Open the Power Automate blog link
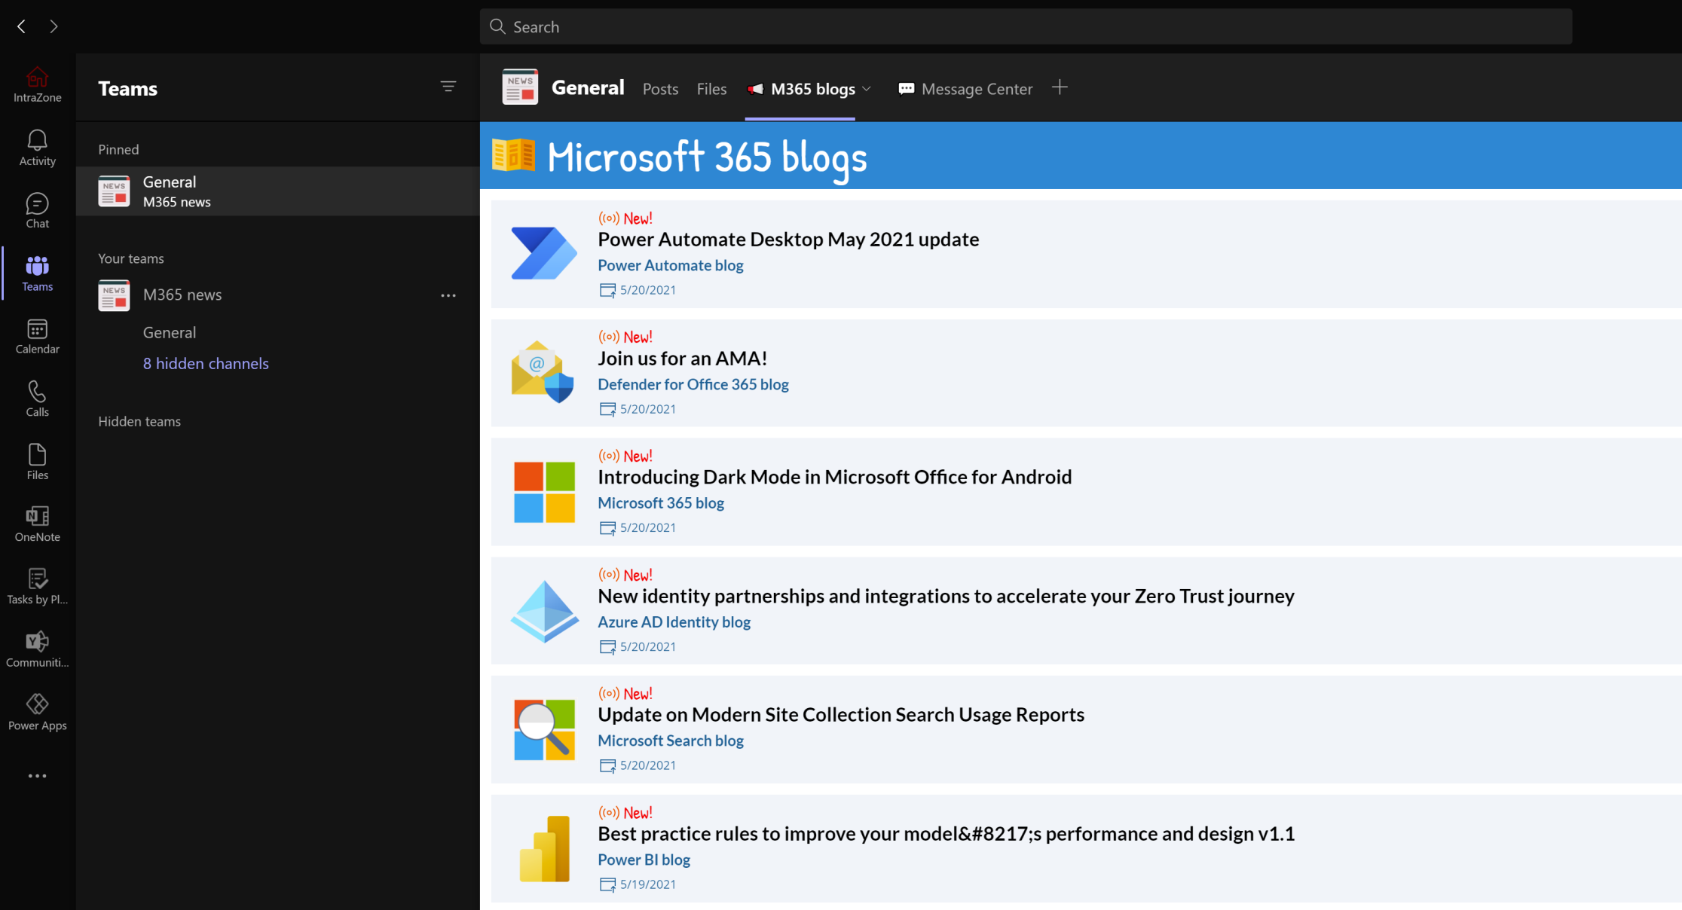Screen dimensions: 1682x910 tap(670, 265)
